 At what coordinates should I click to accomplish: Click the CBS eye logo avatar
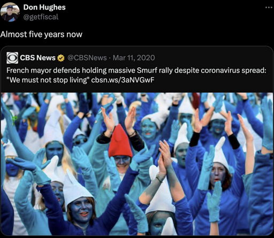(12, 58)
